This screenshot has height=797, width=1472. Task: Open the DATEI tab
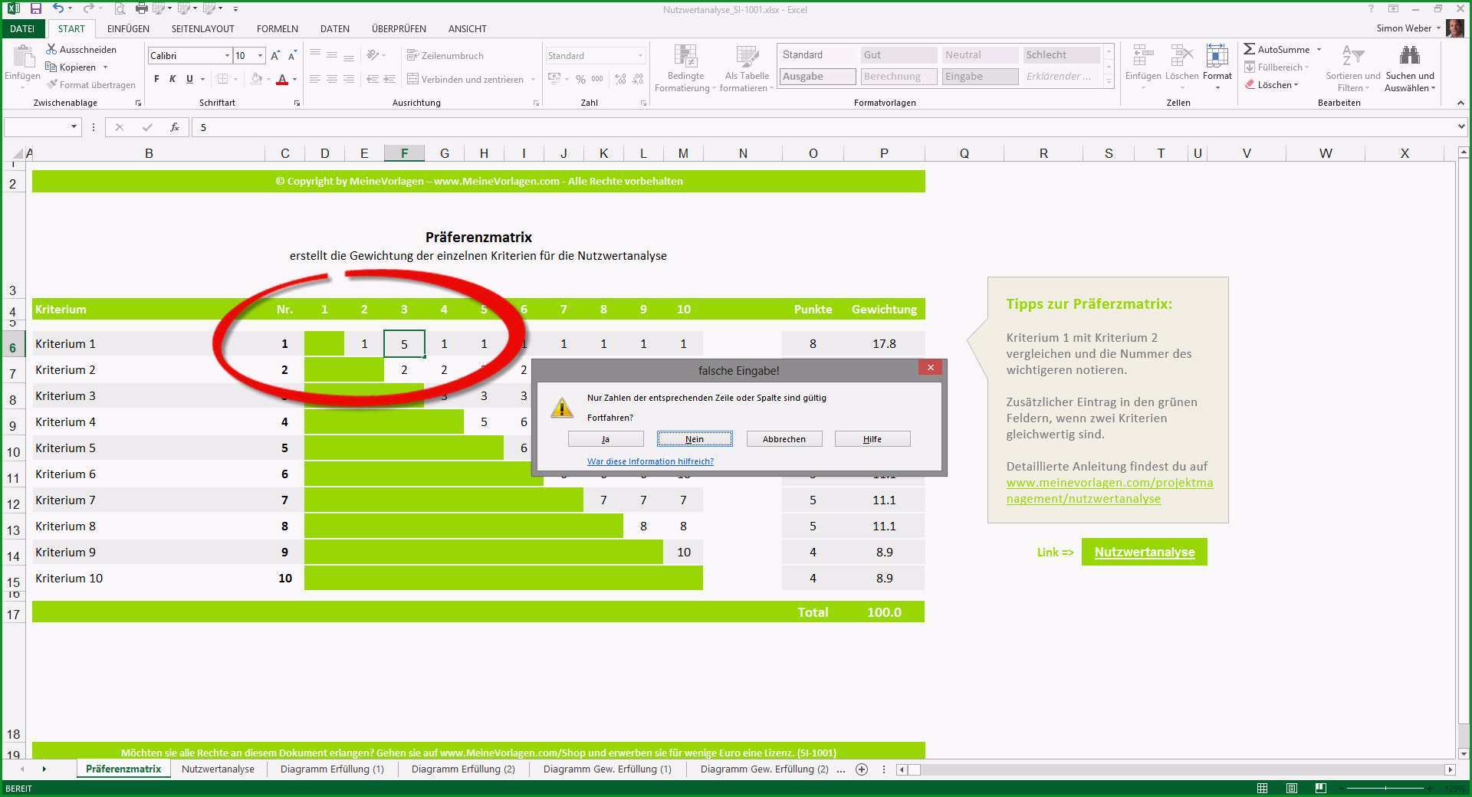tap(22, 28)
